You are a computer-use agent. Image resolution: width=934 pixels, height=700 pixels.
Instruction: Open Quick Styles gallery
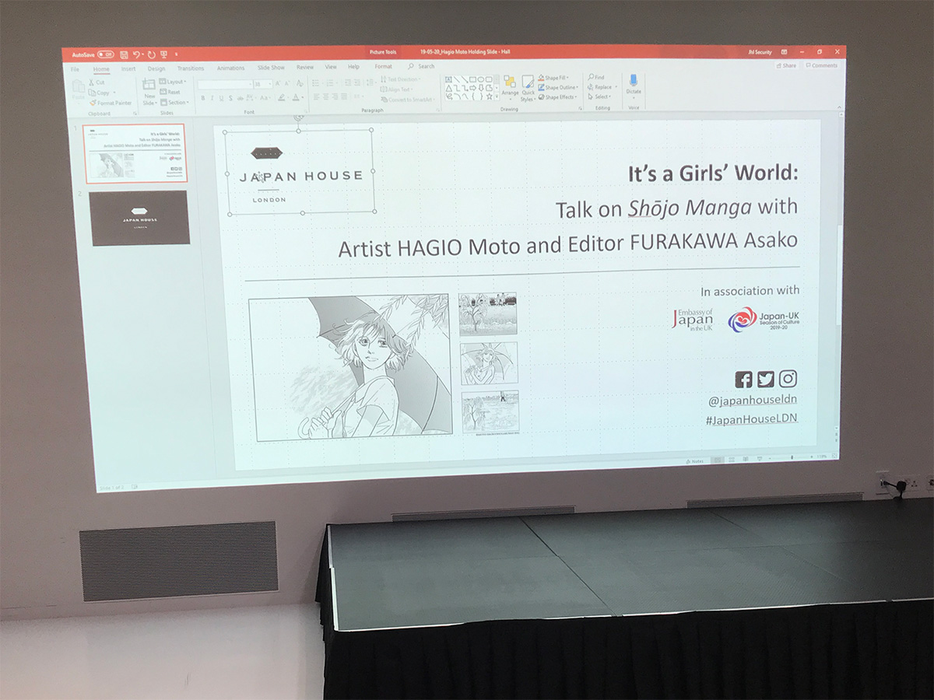point(528,87)
